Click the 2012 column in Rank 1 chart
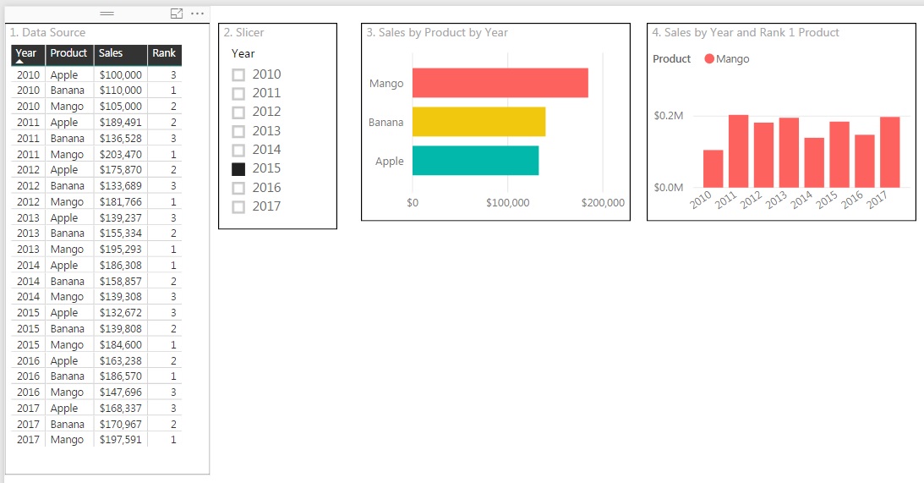Image resolution: width=924 pixels, height=483 pixels. (x=763, y=155)
